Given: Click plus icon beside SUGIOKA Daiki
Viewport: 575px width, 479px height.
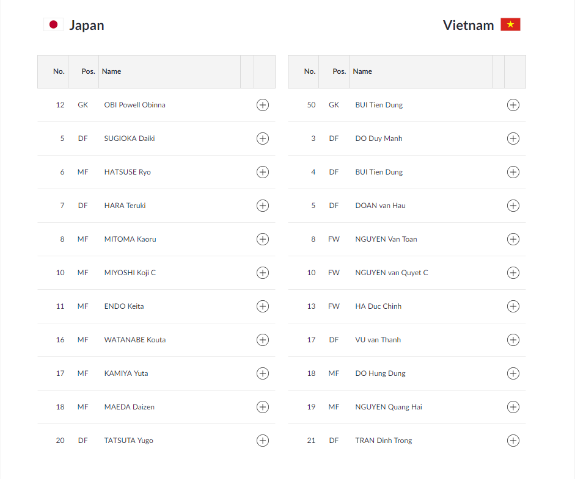Looking at the screenshot, I should tap(262, 139).
